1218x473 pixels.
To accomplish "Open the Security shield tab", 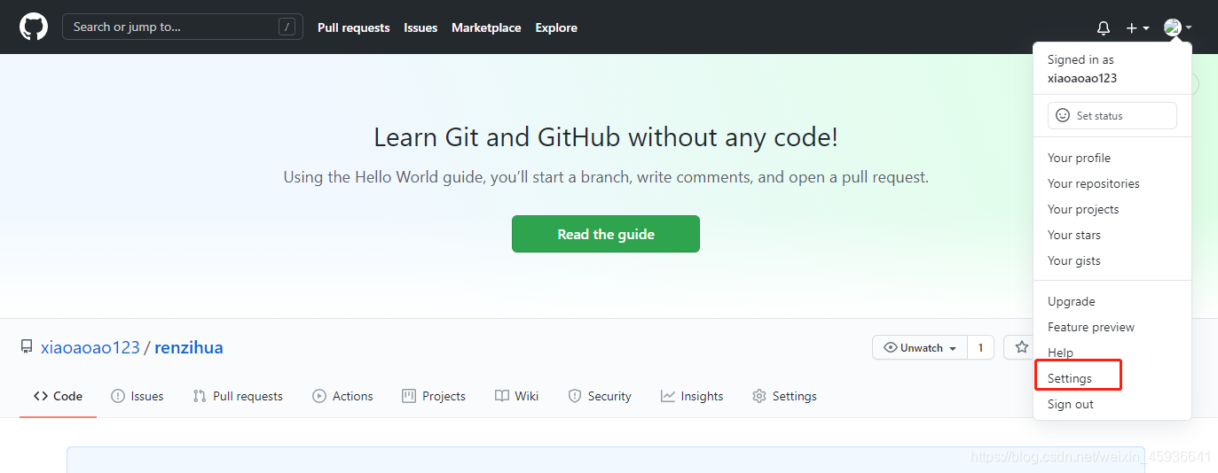I will (x=600, y=396).
